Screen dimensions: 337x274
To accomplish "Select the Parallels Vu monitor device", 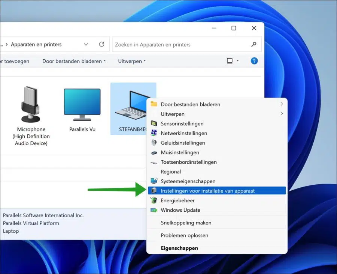I will (82, 110).
